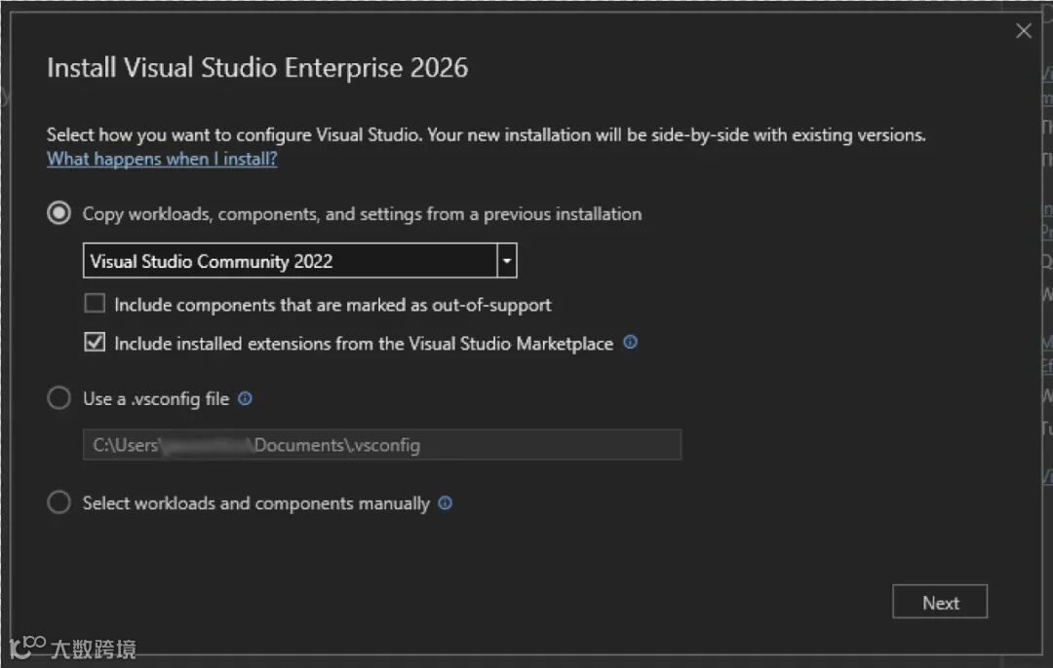Uncheck the installed Marketplace extensions checkbox

tap(95, 343)
